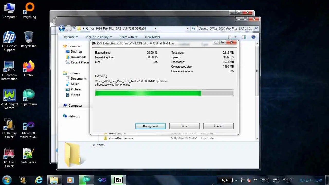Open the network tray icon
Screen dimensions: 329x185
pos(243,180)
